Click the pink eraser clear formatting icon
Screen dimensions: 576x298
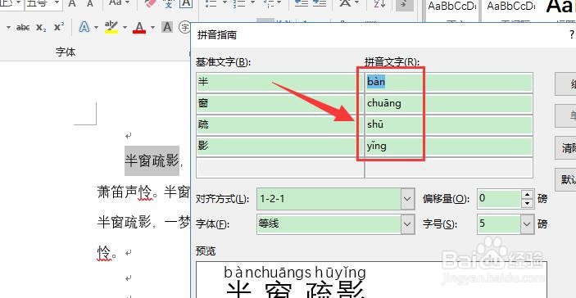pos(150,3)
